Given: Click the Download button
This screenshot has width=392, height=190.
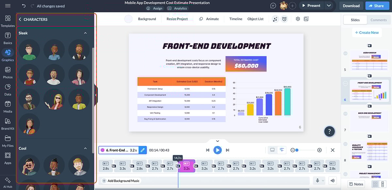Looking at the screenshot, I should 351,6.
